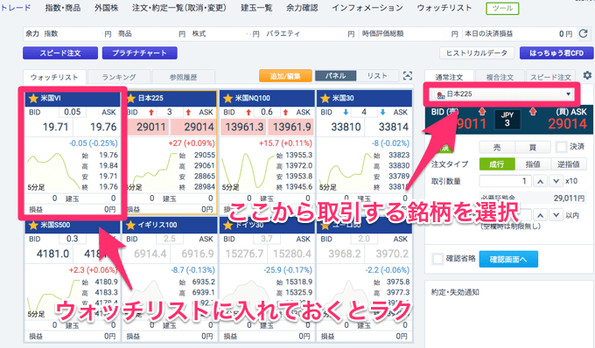Image resolution: width=595 pixels, height=348 pixels.
Task: Increase 取引数量 with the up arrow
Action: tap(540, 181)
